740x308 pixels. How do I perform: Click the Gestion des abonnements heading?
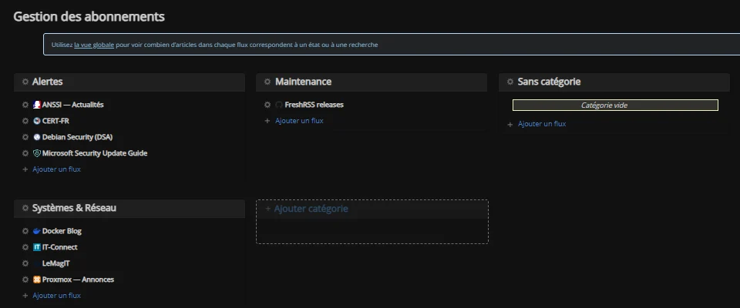(89, 16)
